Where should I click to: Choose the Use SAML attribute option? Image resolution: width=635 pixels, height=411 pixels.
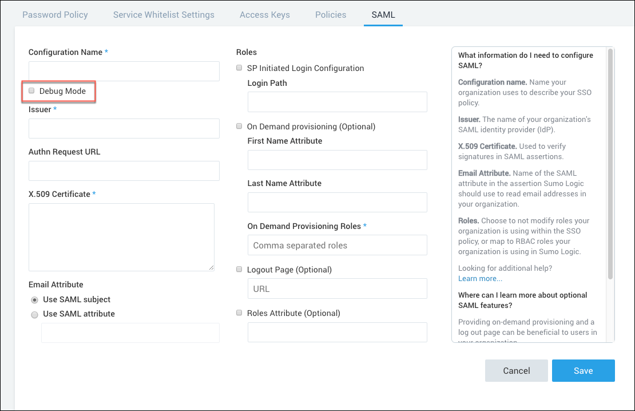[x=34, y=314]
